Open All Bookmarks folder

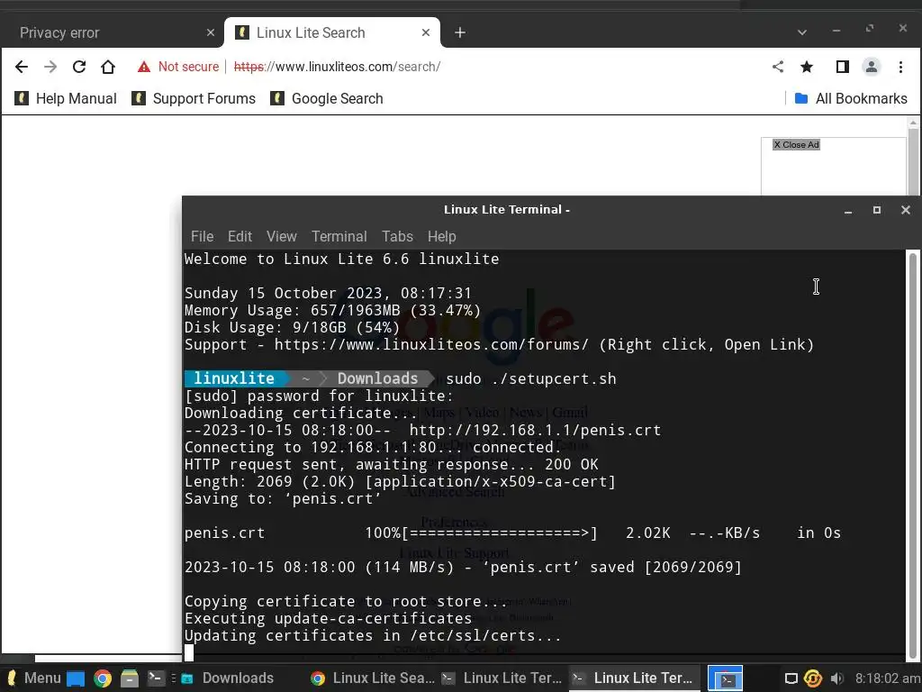851,98
